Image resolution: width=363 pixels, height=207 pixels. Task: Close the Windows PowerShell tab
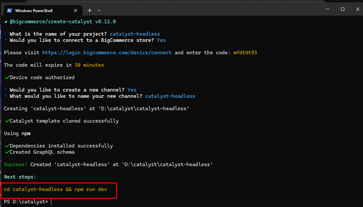(76, 10)
